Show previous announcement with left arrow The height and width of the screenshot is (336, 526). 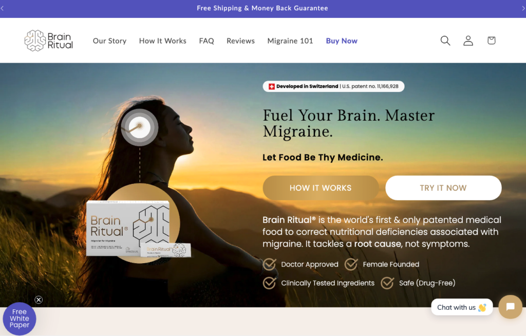tap(3, 8)
